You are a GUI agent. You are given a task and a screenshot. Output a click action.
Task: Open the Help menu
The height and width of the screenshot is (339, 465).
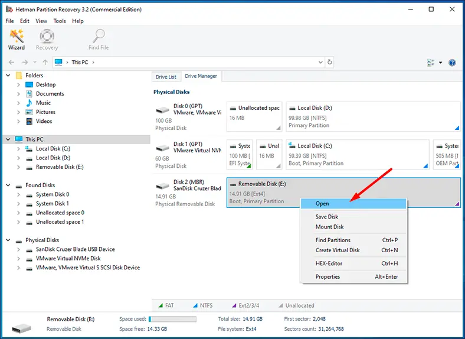coord(78,21)
